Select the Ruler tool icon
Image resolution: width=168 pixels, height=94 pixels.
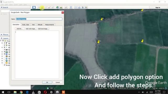tap(71, 7)
